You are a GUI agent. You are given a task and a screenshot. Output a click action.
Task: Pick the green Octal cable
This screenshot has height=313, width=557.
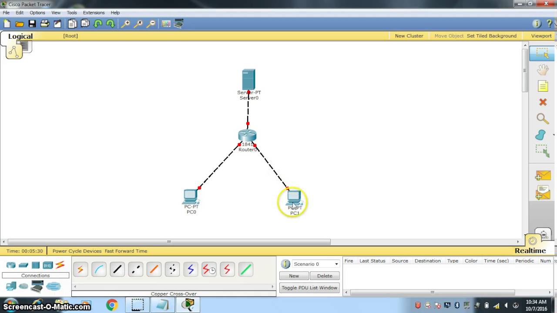pyautogui.click(x=245, y=270)
